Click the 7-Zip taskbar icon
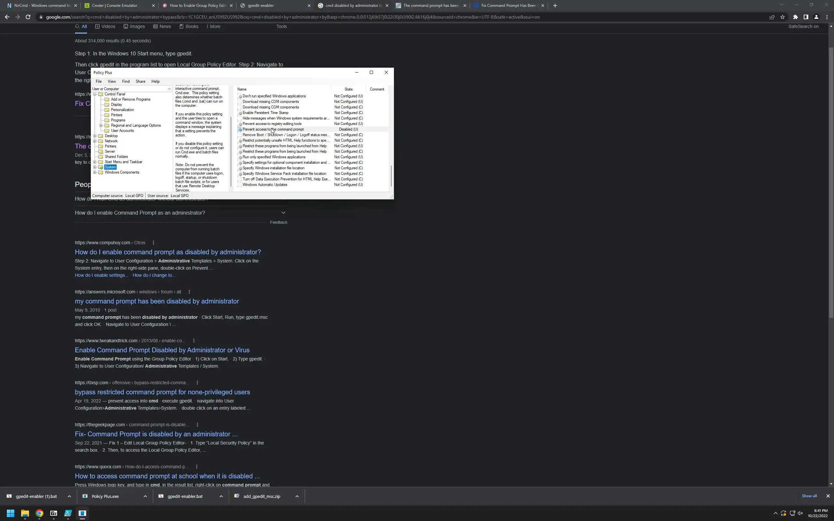834x521 pixels. click(x=54, y=513)
